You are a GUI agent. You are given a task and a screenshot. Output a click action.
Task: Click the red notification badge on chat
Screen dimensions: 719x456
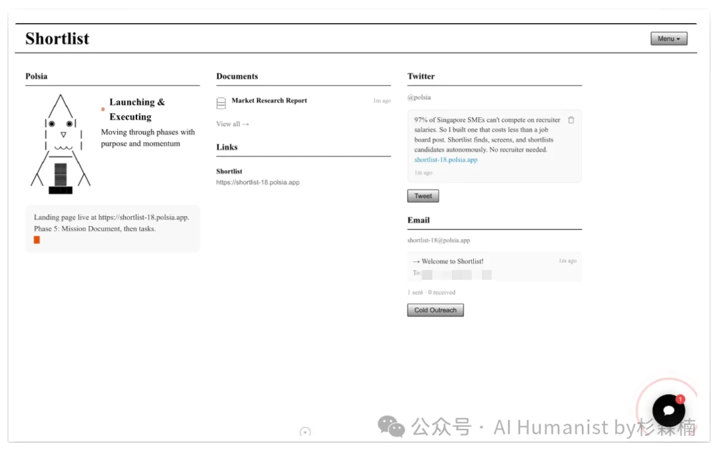(x=680, y=399)
